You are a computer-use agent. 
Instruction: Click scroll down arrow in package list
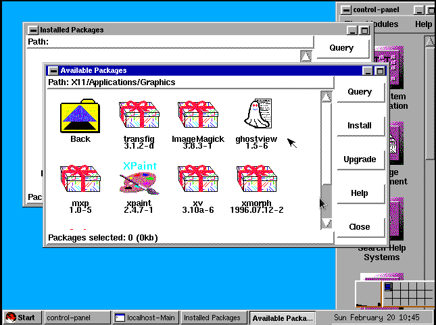pos(326,223)
